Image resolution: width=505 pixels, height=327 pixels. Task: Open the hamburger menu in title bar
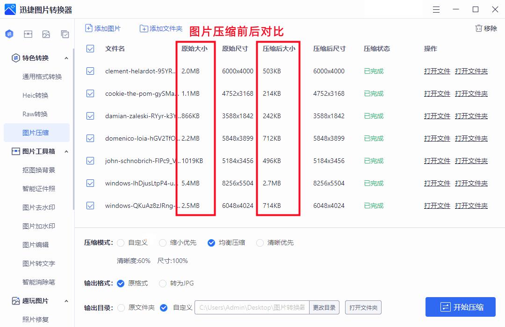click(x=436, y=9)
